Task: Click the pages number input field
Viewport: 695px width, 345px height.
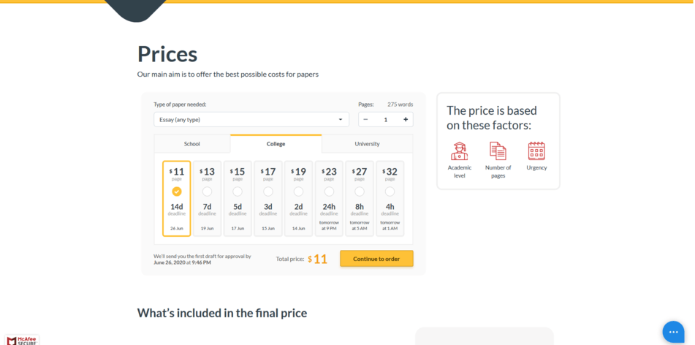Action: (386, 120)
